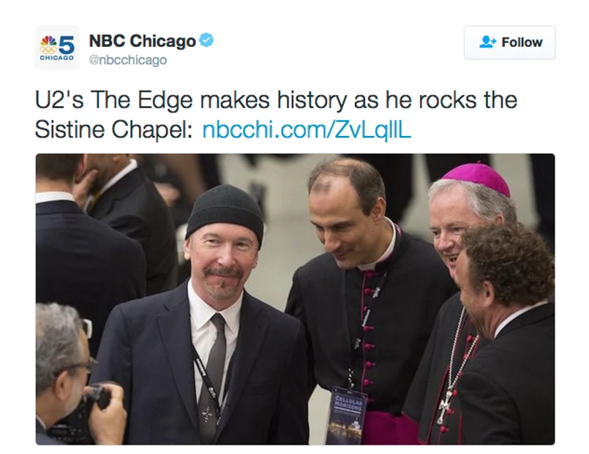Screen dimensions: 589x454
Task: Open the nbcchi.com/ZvLqIlL article link
Action: coord(307,130)
